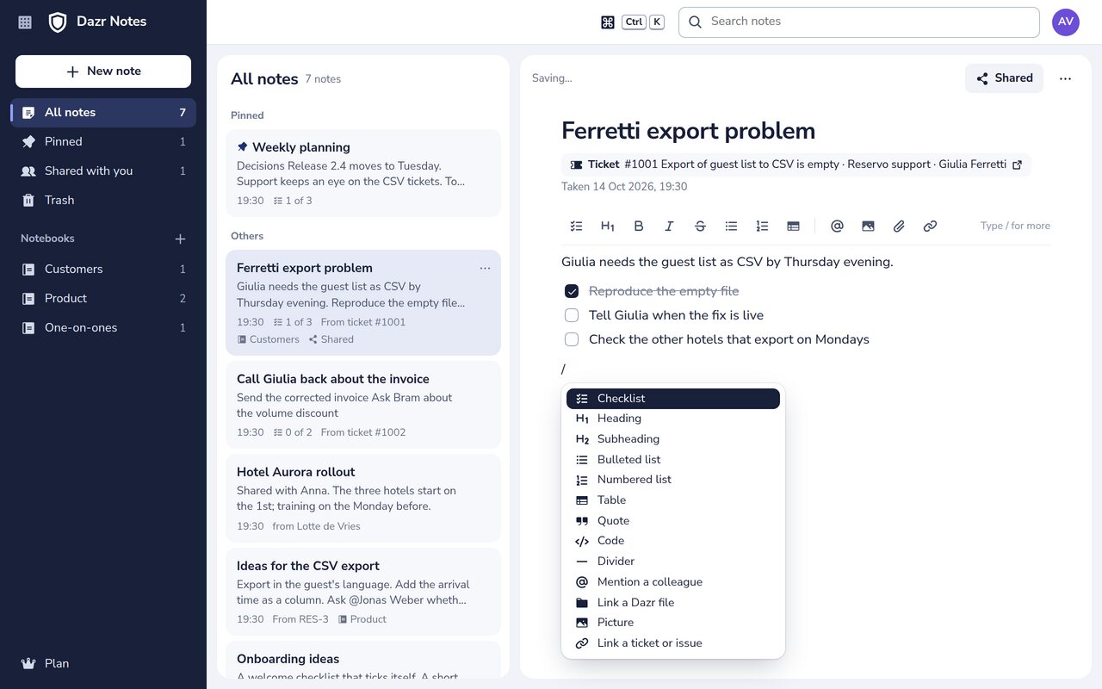This screenshot has height=689, width=1102.
Task: Choose Heading in the slash menu
Action: coord(673,419)
